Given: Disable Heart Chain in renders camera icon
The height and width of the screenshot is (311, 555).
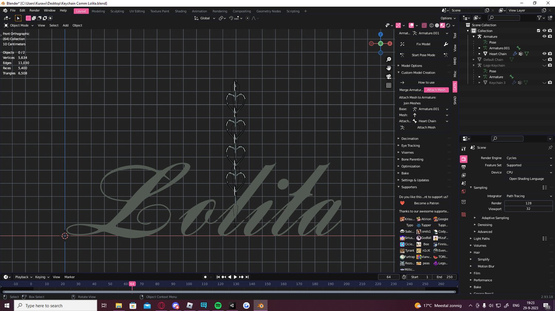Looking at the screenshot, I should coord(550,54).
